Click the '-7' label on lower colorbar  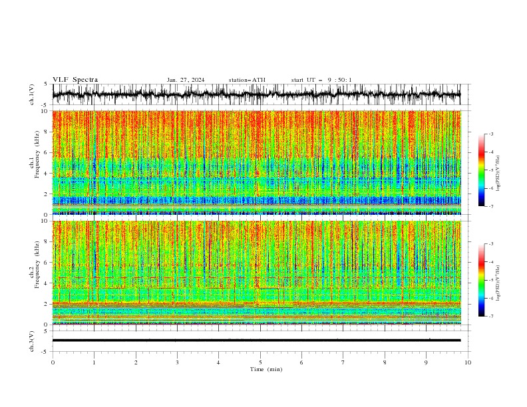pos(490,317)
